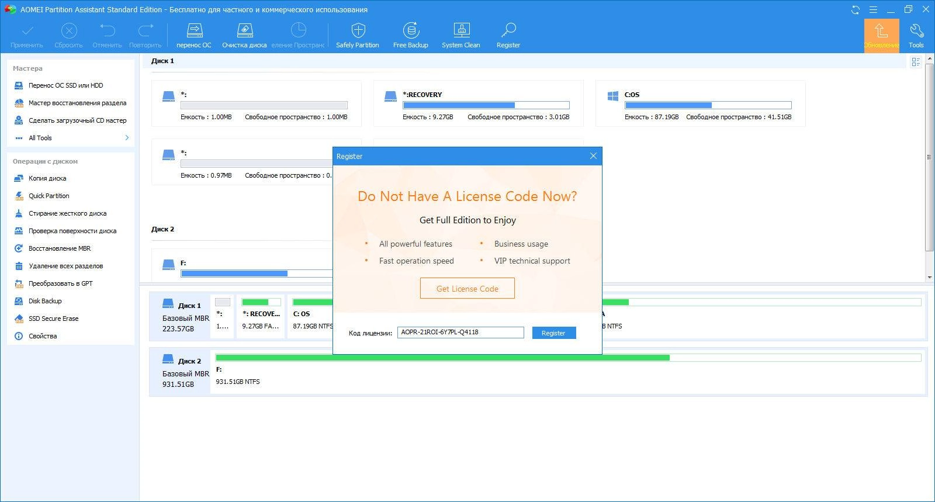The image size is (935, 502).
Task: Open the Tools toolbar menu
Action: [x=916, y=36]
